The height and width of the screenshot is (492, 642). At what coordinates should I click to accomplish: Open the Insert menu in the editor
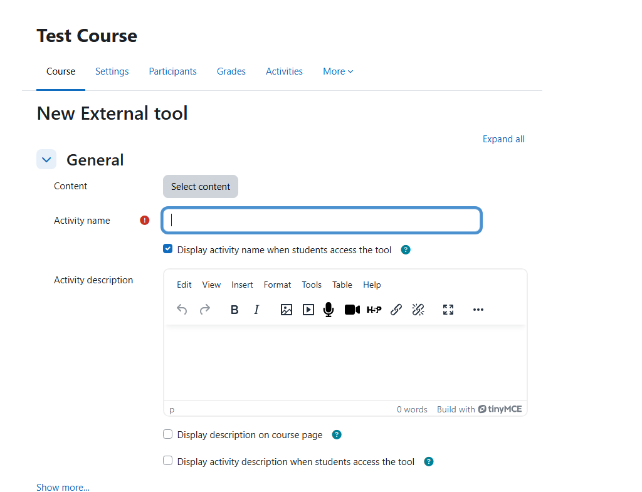coord(242,285)
